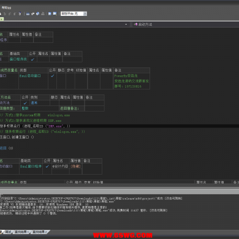Click output line with 耗费时间 [双击可跳转]

pyautogui.click(x=84, y=210)
